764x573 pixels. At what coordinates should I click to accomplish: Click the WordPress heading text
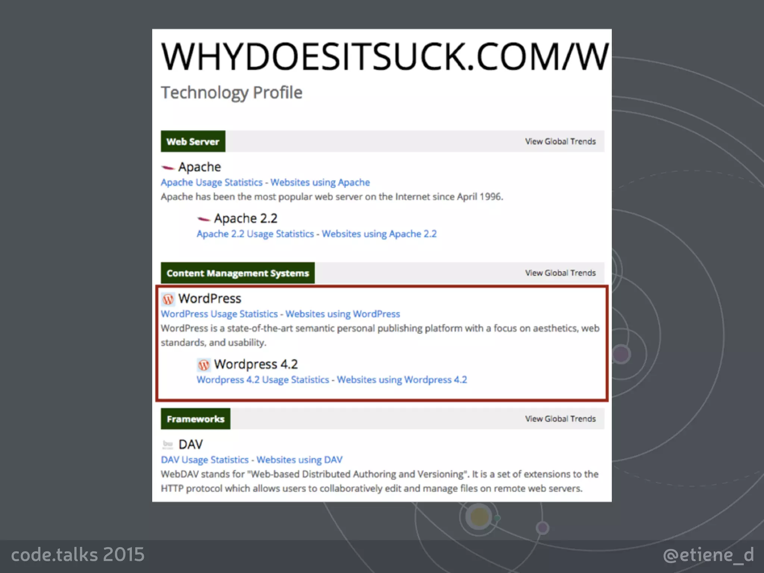pos(210,298)
